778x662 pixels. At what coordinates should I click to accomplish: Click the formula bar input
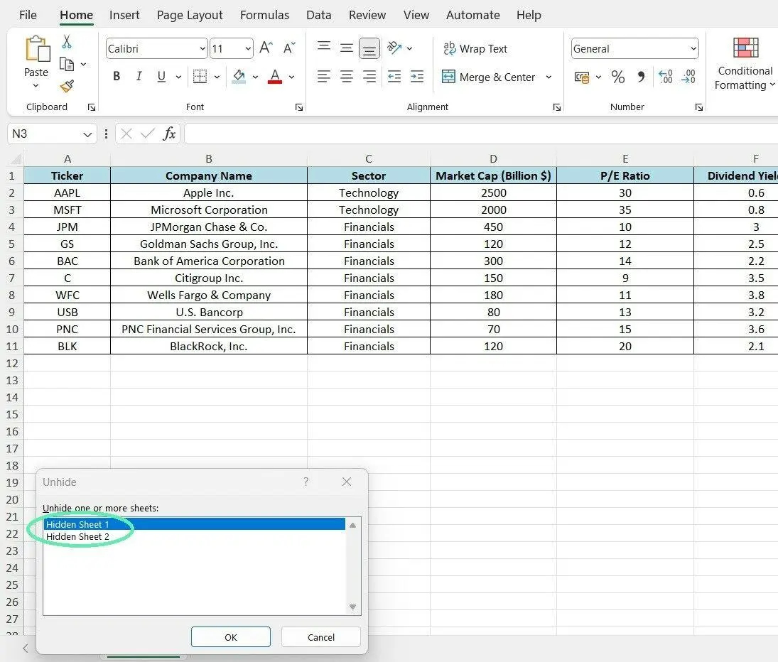(x=480, y=134)
